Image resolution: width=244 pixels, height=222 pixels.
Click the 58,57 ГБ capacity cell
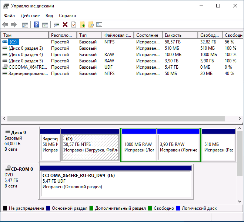173,42
